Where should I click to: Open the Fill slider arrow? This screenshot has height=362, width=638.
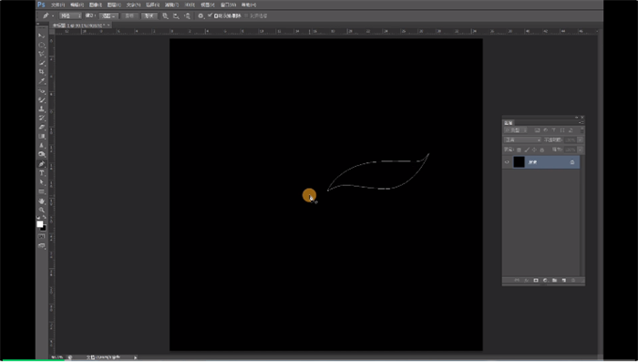[x=581, y=150]
